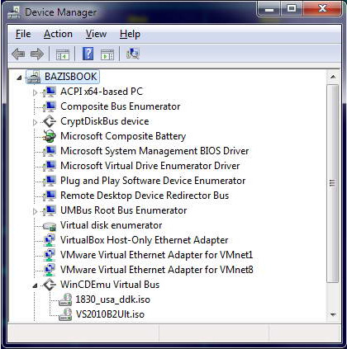Screen dimensions: 347x349
Task: Collapse the BAZISBOOK root node
Action: coord(19,78)
